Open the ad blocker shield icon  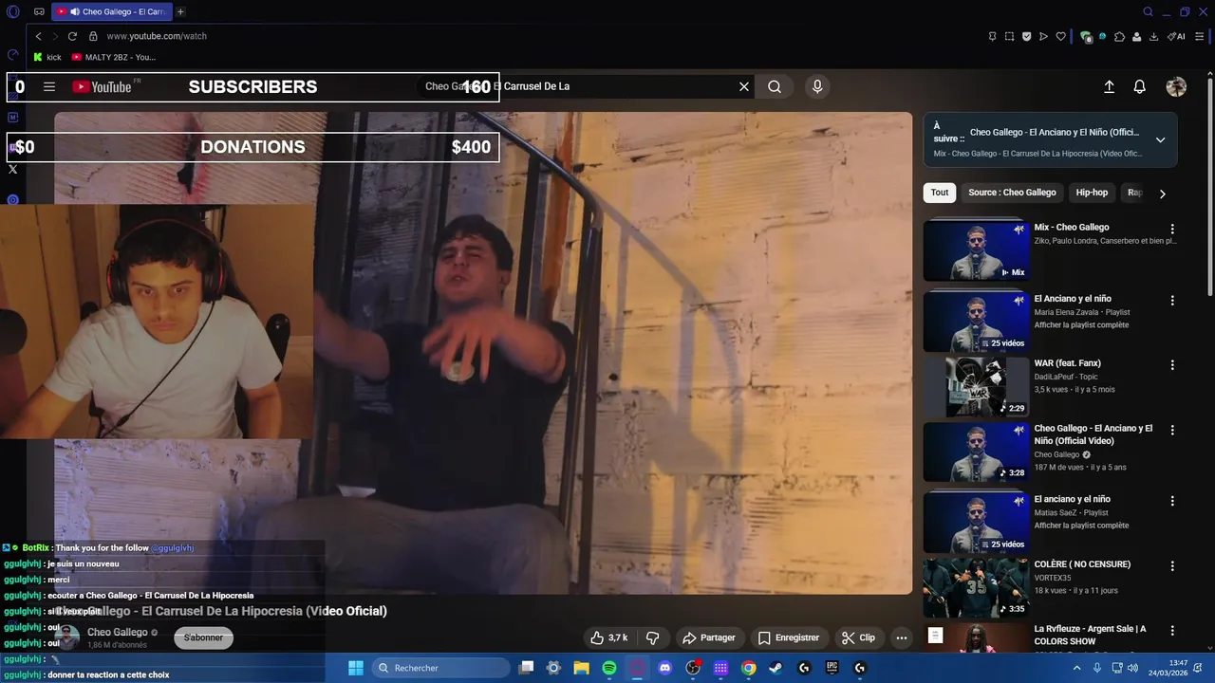tap(1026, 36)
